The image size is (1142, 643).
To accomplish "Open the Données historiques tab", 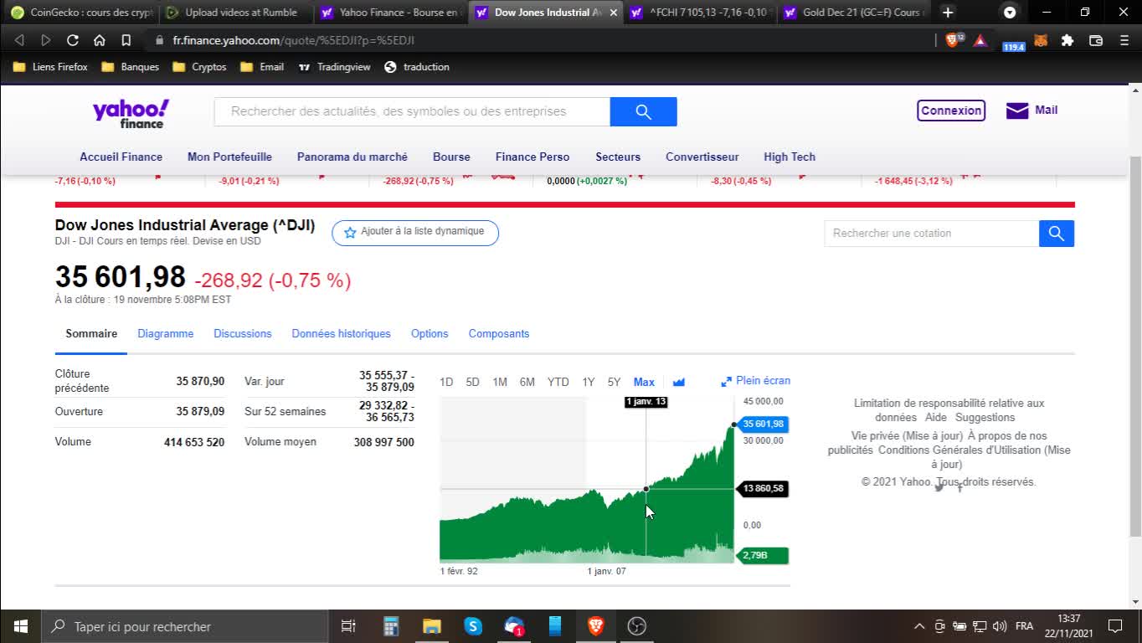I will click(x=341, y=333).
